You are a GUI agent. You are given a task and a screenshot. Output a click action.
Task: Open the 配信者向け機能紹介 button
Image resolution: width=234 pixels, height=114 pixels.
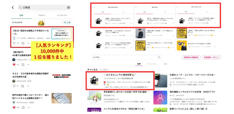pos(191,57)
